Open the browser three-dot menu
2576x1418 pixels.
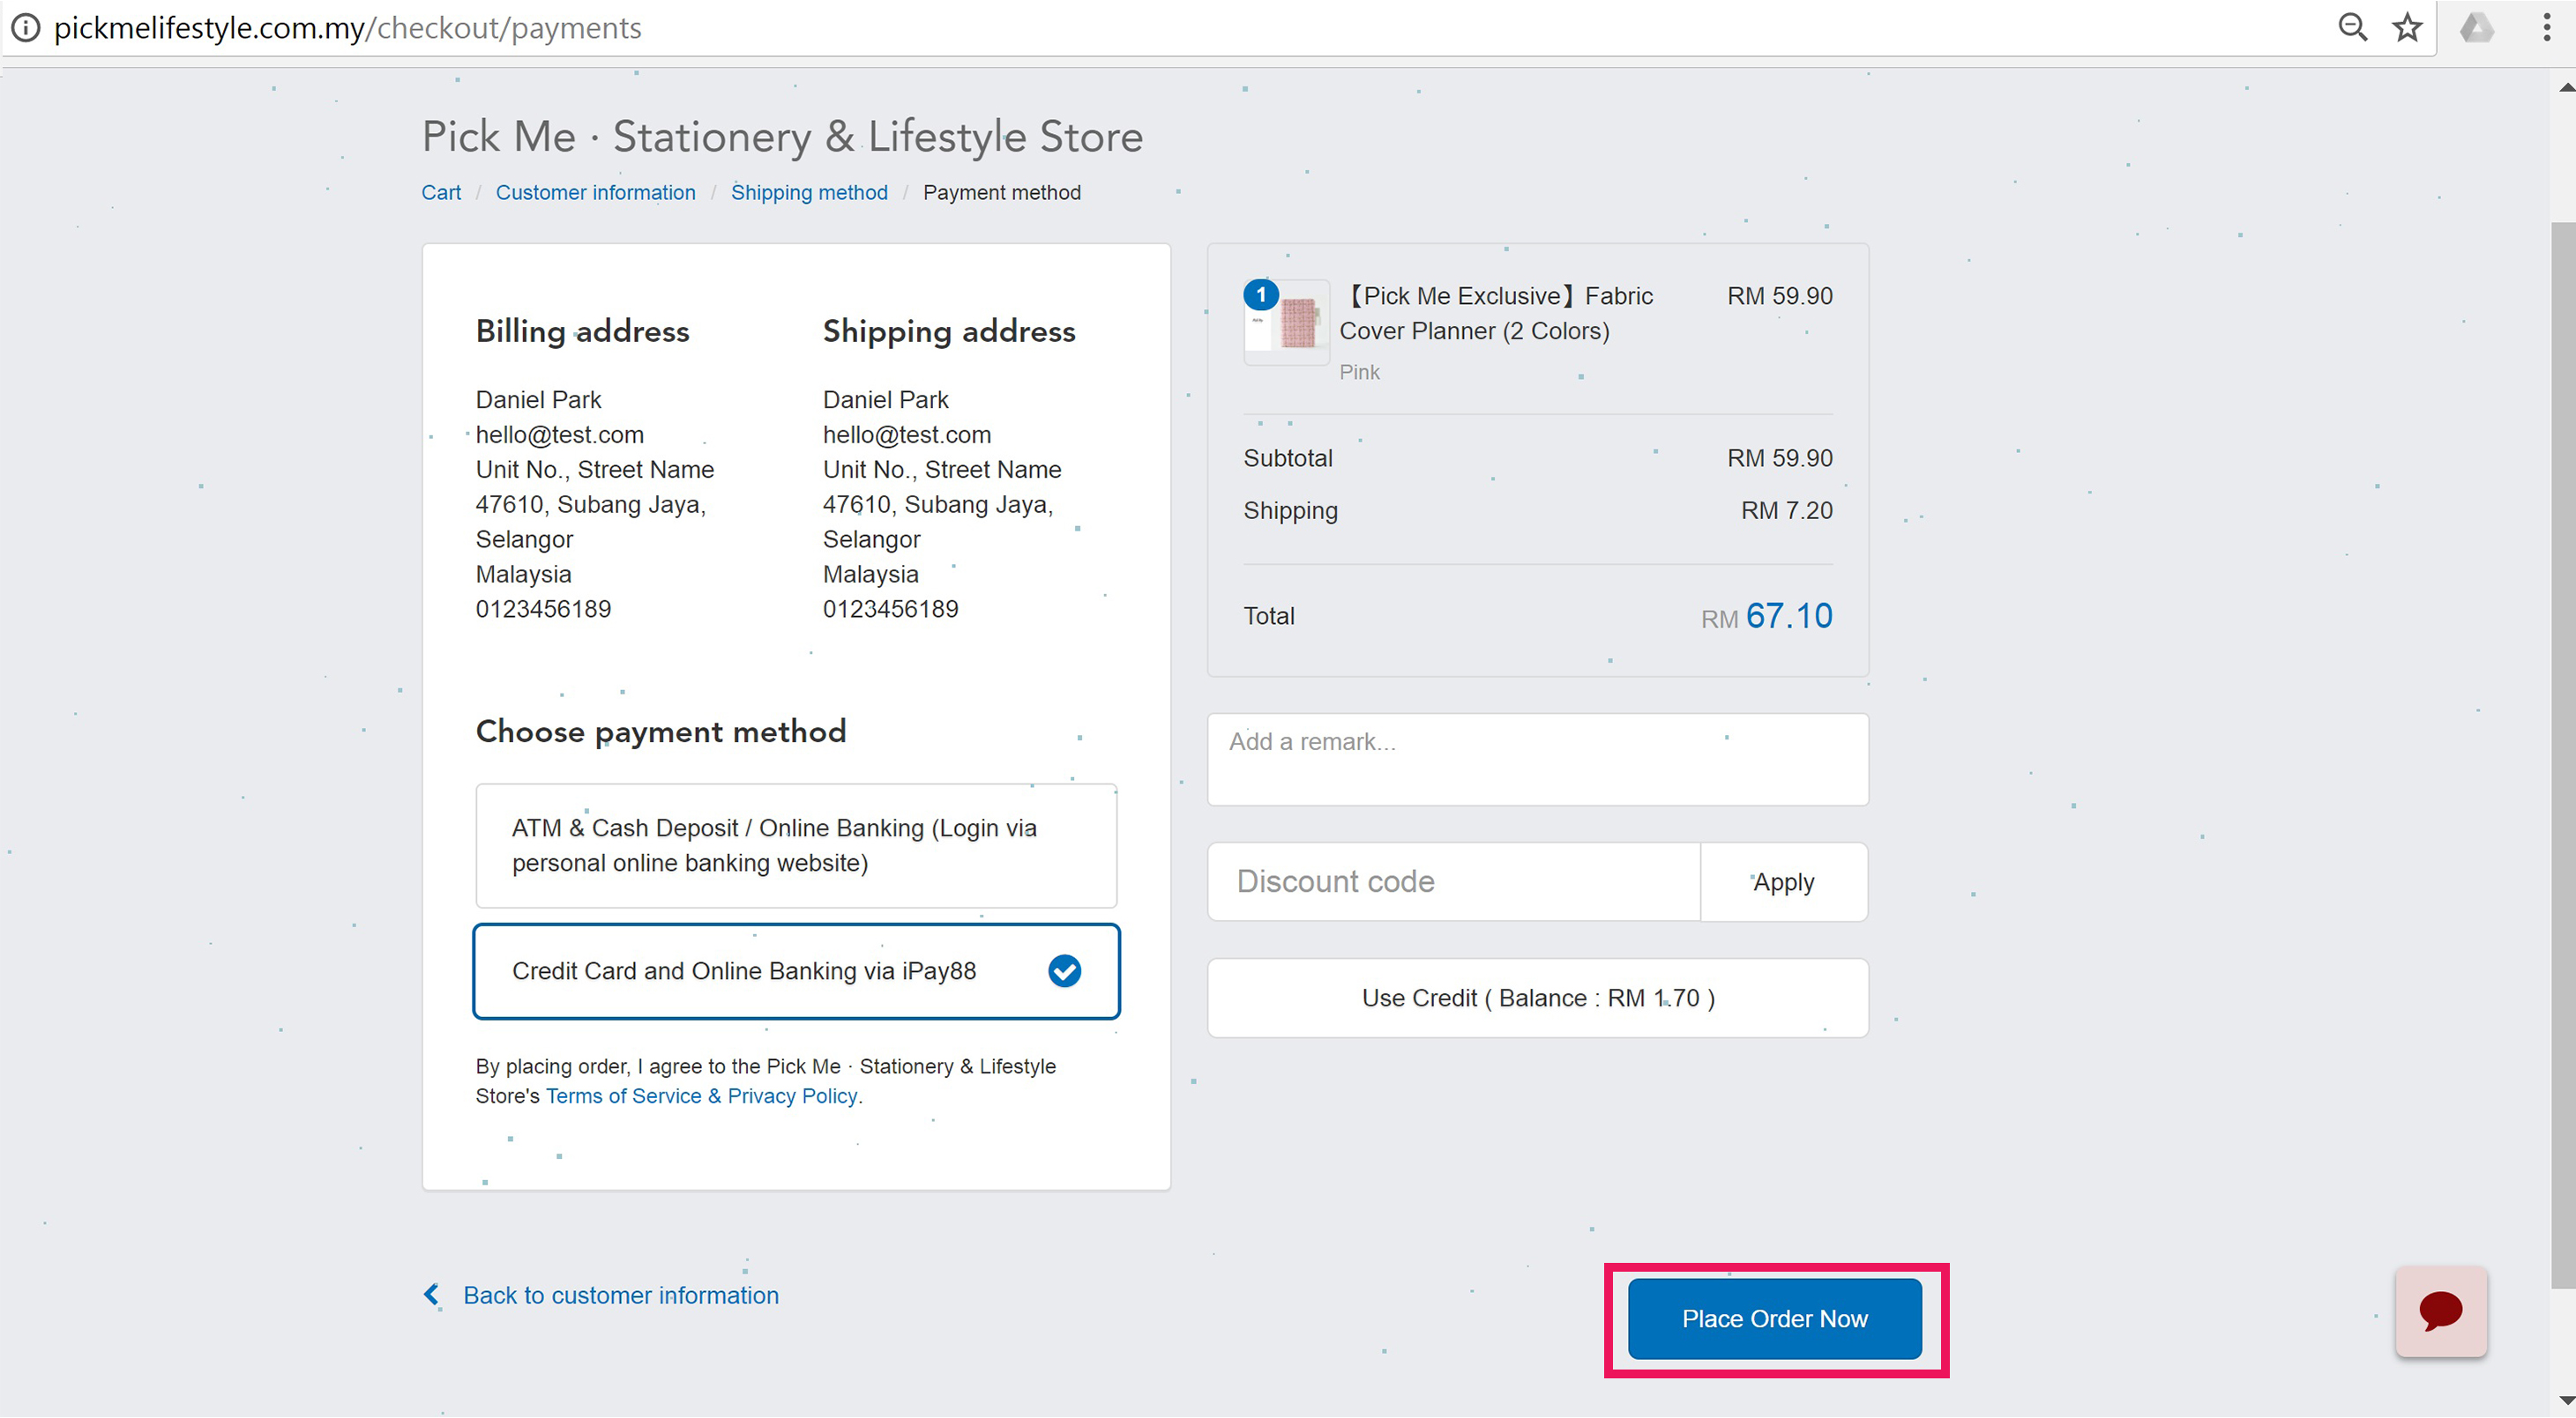point(2546,27)
